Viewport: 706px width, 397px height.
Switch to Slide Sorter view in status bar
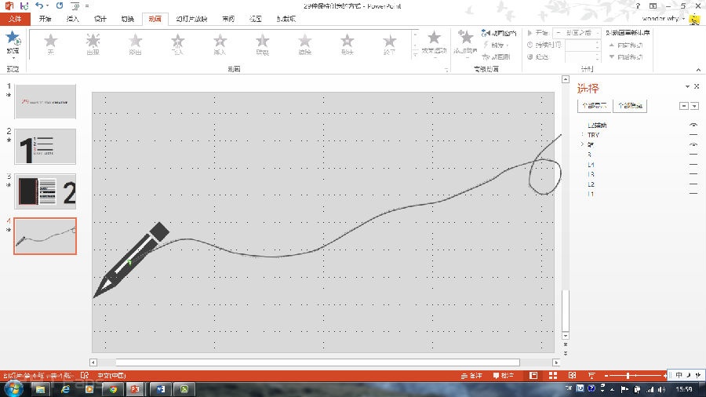[x=553, y=375]
